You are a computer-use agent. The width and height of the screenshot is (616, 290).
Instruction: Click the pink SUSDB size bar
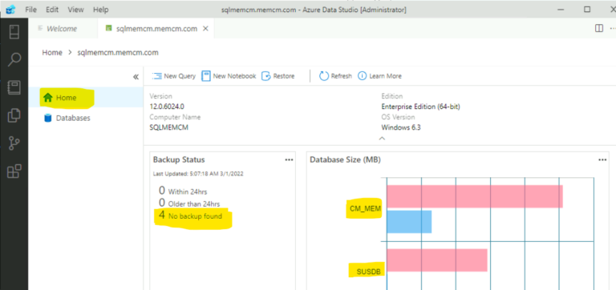click(437, 260)
